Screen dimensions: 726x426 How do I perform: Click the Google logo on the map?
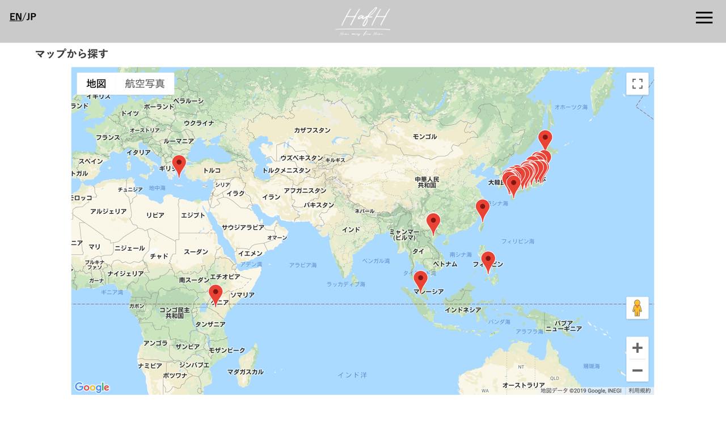(x=92, y=387)
